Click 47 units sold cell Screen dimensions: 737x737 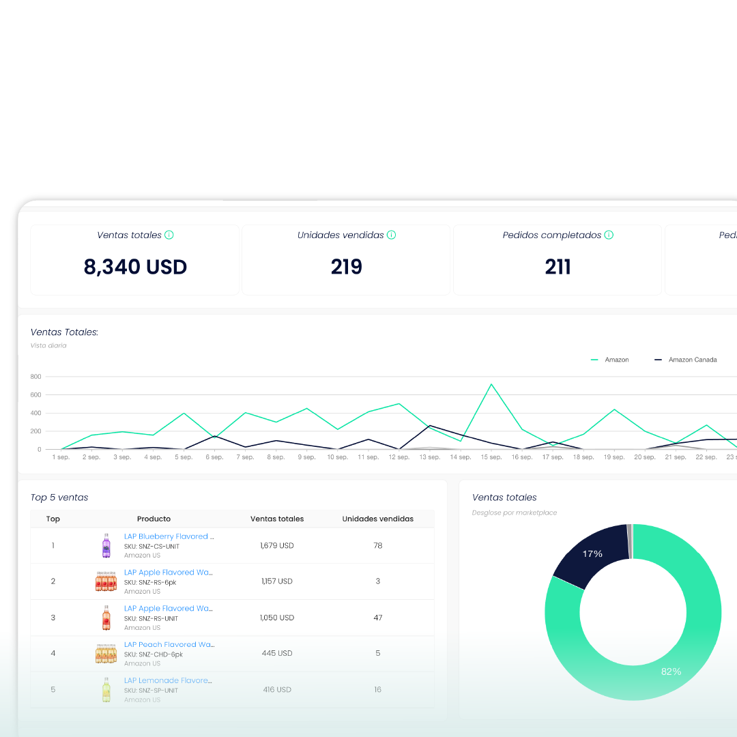378,618
